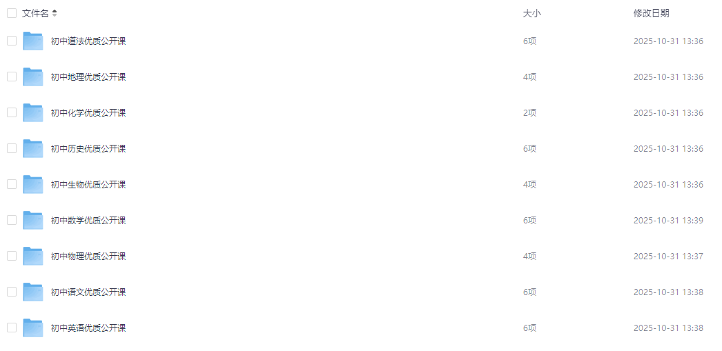Sort by the 修改日期 column header

651,13
